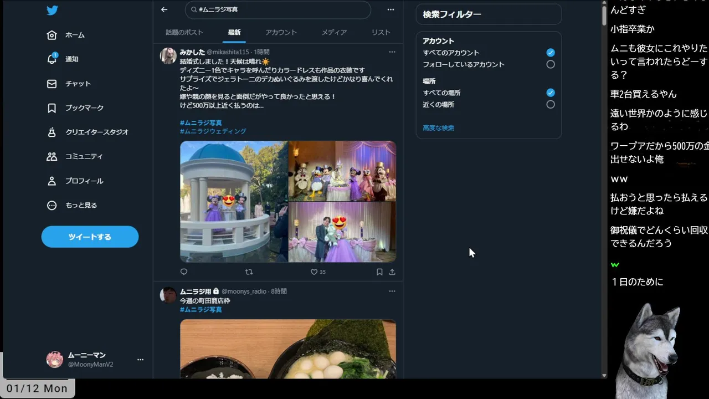
Task: Open ramen bowl photo in ムニラジ用 post
Action: pyautogui.click(x=288, y=349)
